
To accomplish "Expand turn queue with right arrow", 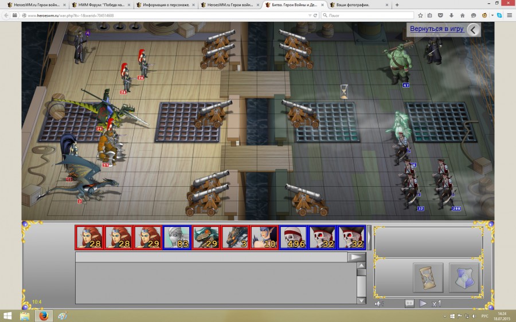I will coord(369,237).
